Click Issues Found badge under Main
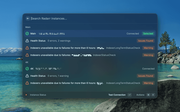The width and height of the screenshot is (180, 112). (x=146, y=41)
